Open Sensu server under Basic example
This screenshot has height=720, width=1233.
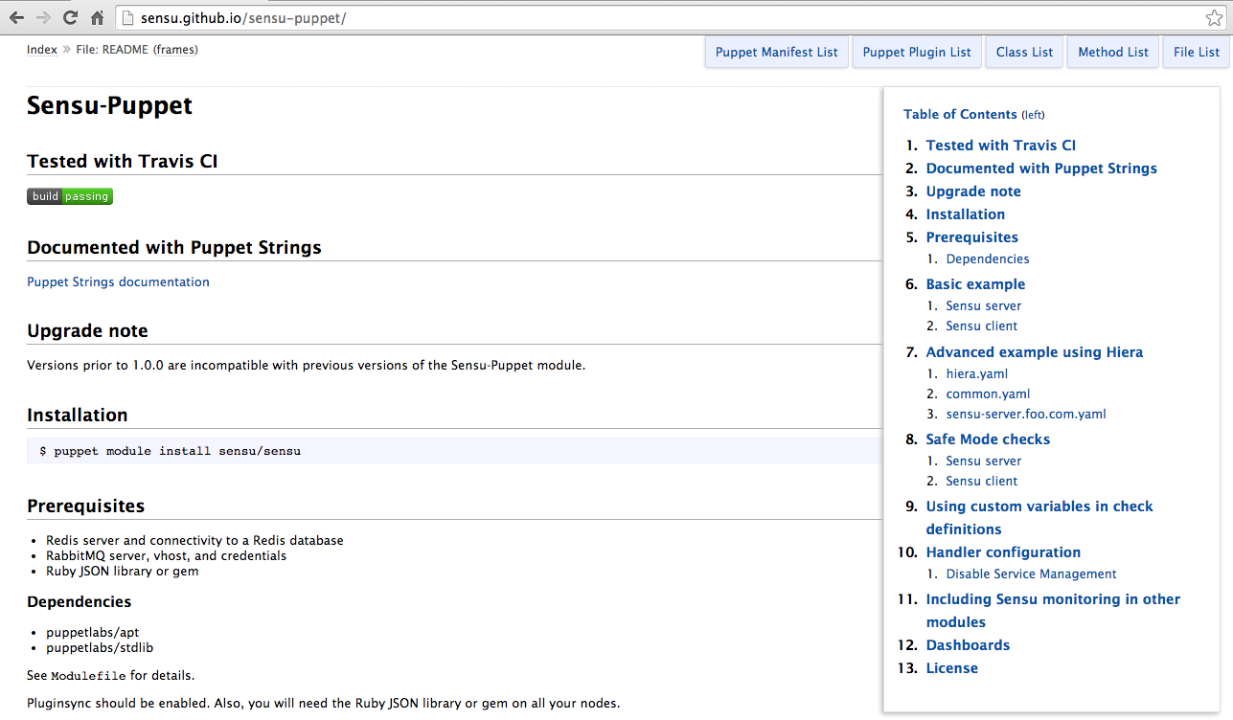point(984,305)
